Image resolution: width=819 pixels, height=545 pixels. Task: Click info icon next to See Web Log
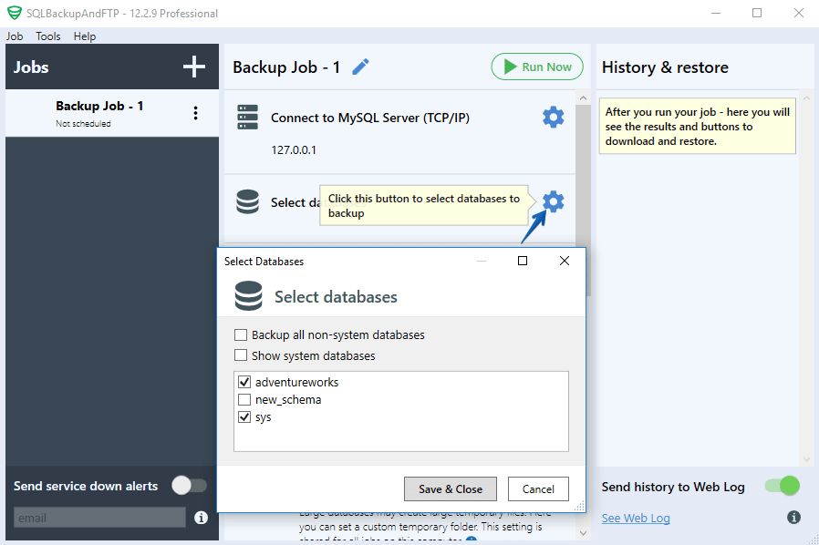tap(793, 518)
